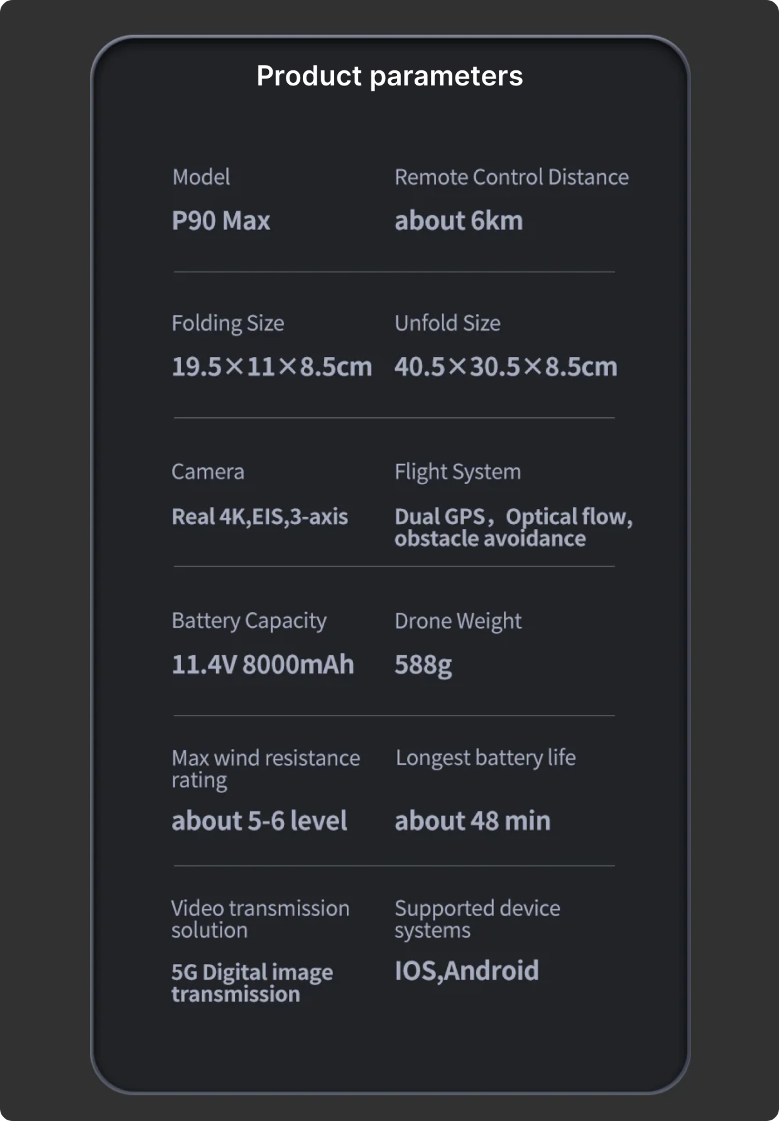The height and width of the screenshot is (1121, 779).
Task: Click the Folding Size label
Action: tap(227, 323)
